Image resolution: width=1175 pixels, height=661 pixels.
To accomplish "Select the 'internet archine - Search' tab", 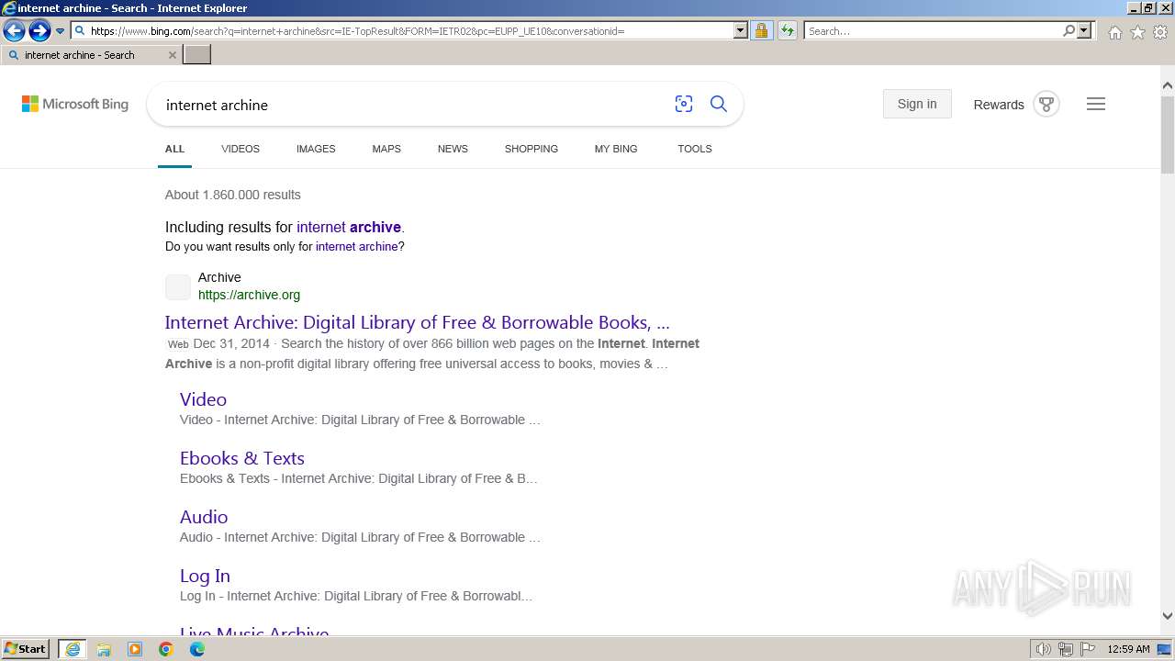I will pos(92,55).
